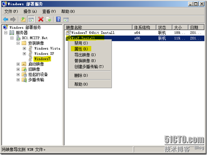This screenshot has height=155, width=207.
Task: Click the 多播传输 folder icon
Action: pyautogui.click(x=24, y=80)
